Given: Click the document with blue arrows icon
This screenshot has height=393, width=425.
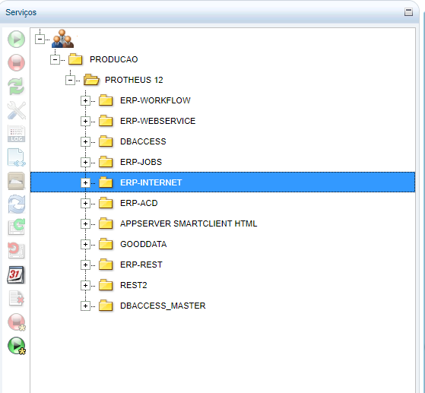Looking at the screenshot, I should tap(16, 157).
